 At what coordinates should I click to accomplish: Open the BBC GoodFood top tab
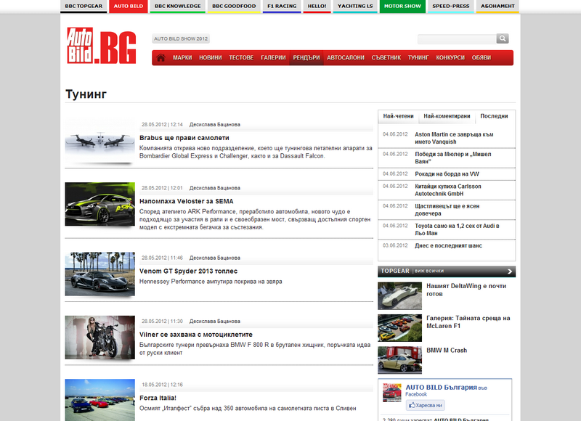[234, 7]
